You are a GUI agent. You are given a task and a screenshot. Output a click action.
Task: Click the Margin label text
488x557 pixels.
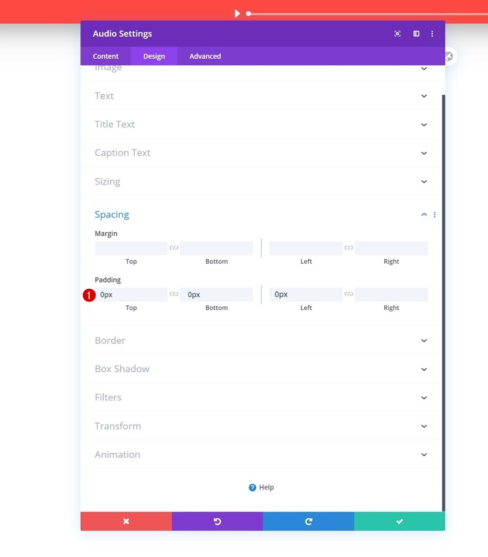(106, 233)
